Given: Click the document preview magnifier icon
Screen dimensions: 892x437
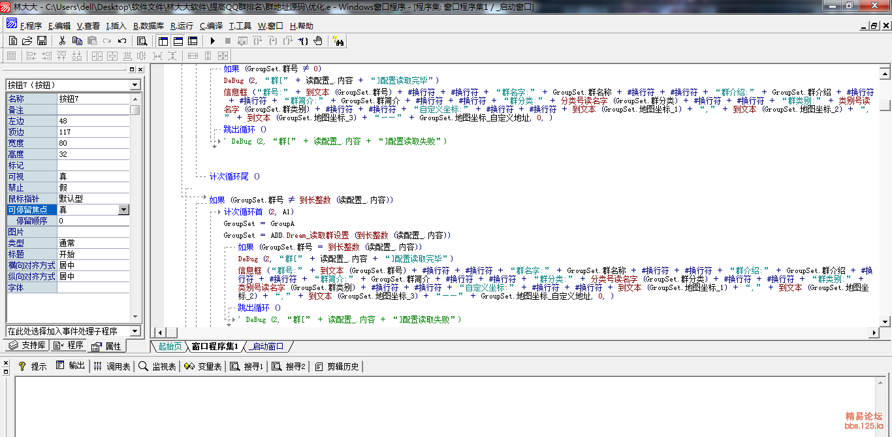Looking at the screenshot, I should [x=142, y=40].
